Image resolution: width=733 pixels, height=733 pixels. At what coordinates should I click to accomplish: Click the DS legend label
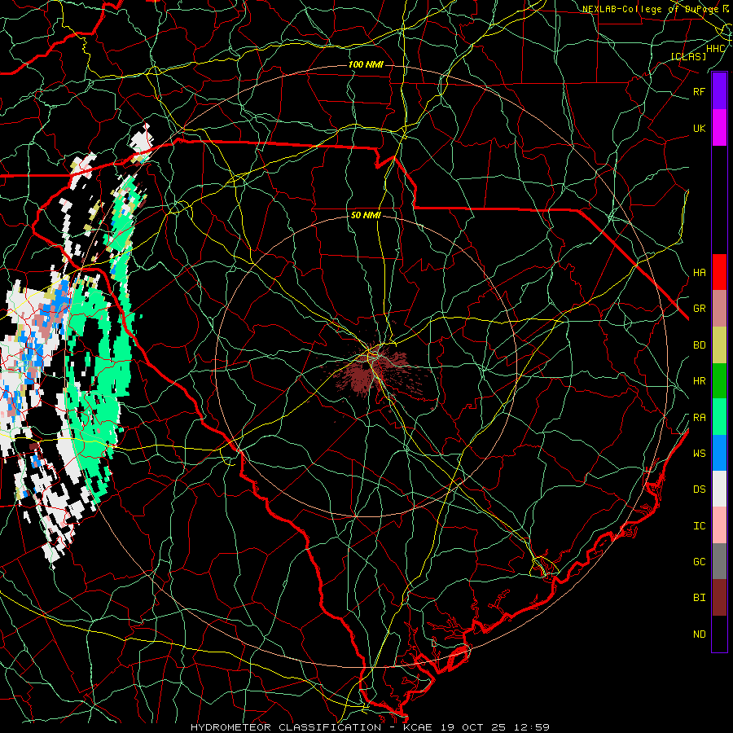(x=699, y=489)
